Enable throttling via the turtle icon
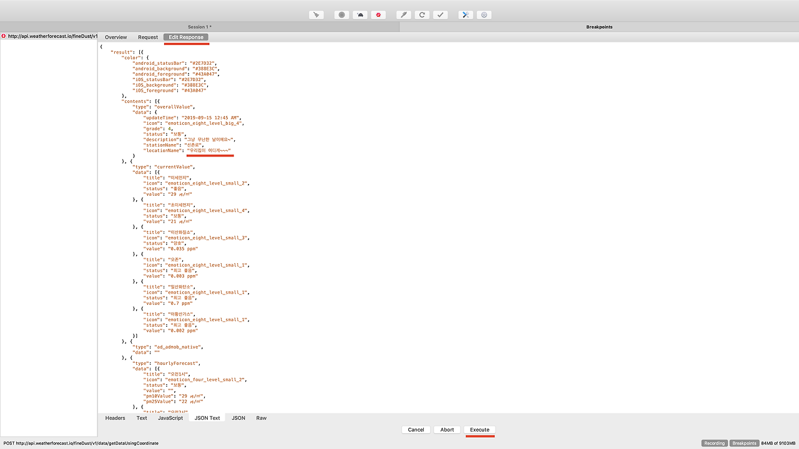Screen dimensions: 799x449 [x=360, y=14]
